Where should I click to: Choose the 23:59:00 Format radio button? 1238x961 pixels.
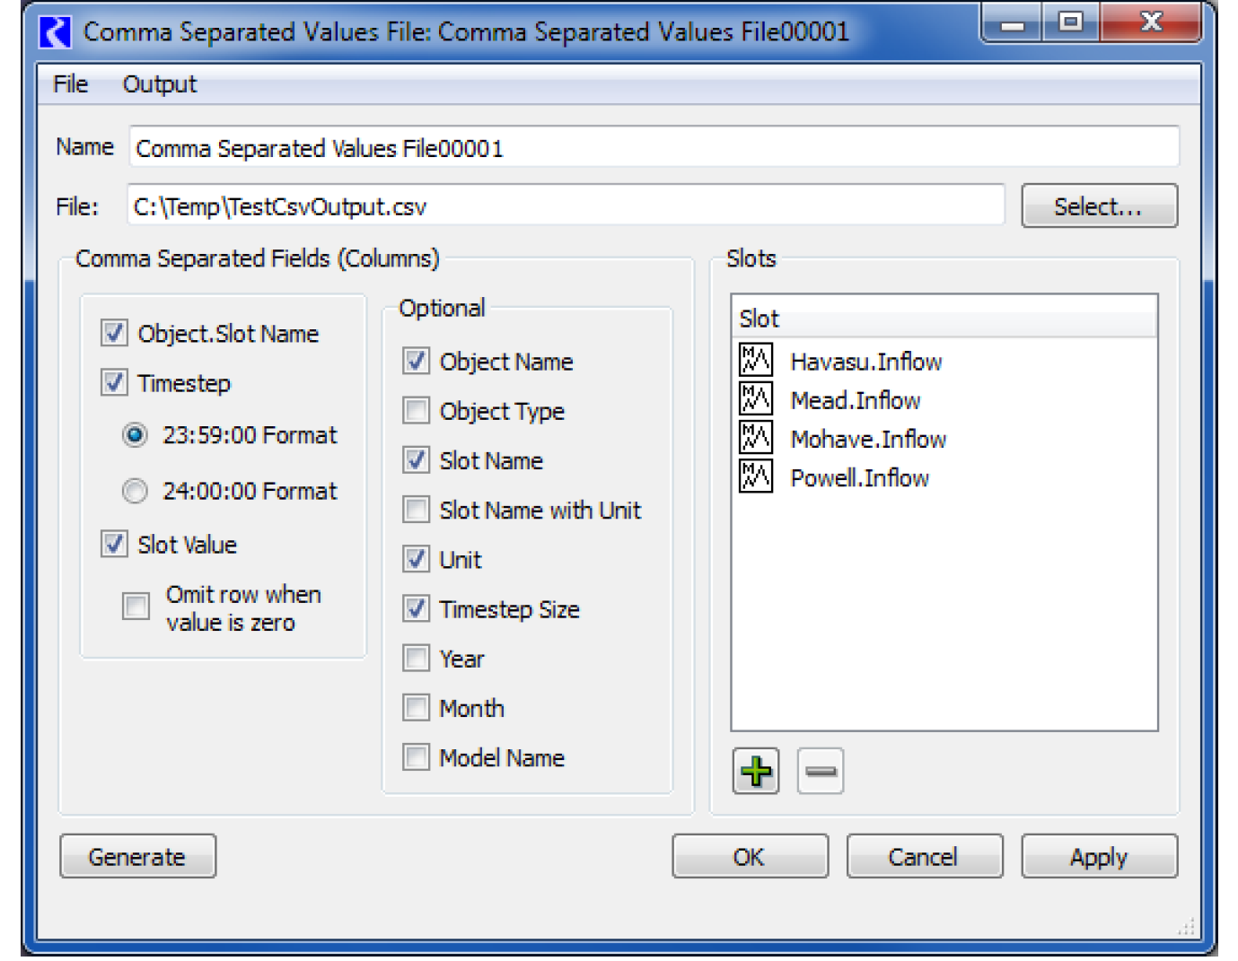click(x=135, y=435)
